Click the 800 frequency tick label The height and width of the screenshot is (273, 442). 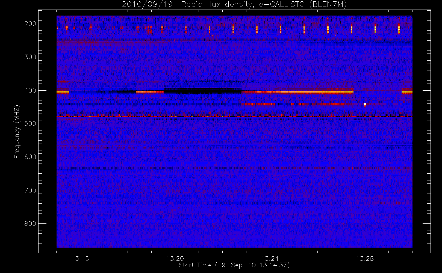[x=30, y=224]
